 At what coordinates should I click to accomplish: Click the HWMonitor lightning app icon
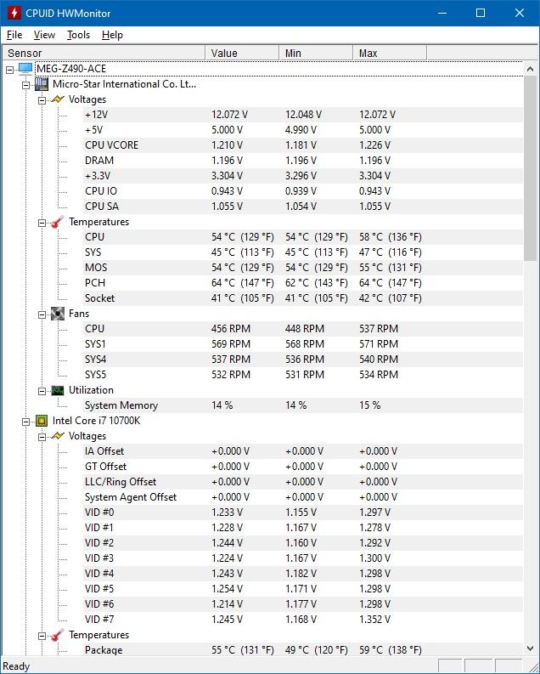[14, 13]
